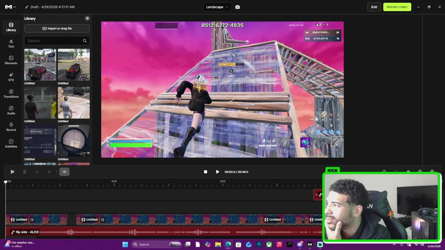
Task: Edit the Draft project title
Action: click(x=52, y=7)
